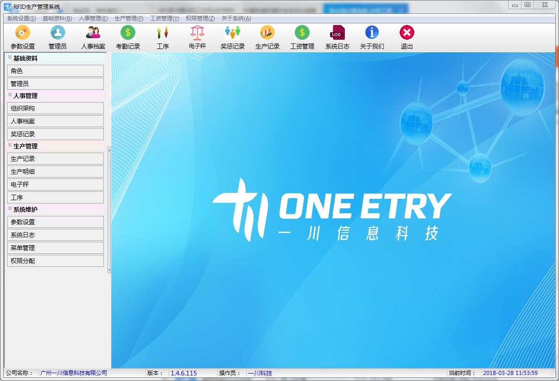Open 奖惩记录 toolbar icon

point(233,37)
